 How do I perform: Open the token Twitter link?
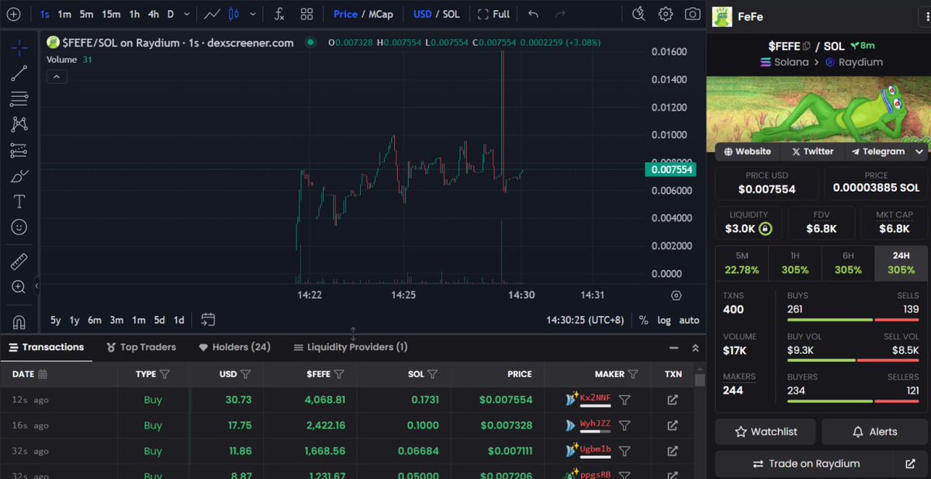pos(812,152)
